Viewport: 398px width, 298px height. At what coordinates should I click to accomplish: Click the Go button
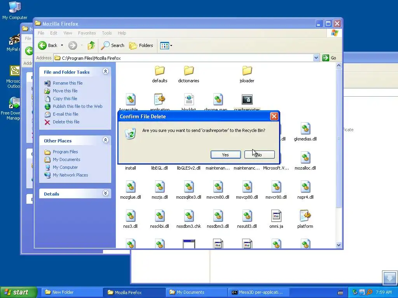(329, 58)
